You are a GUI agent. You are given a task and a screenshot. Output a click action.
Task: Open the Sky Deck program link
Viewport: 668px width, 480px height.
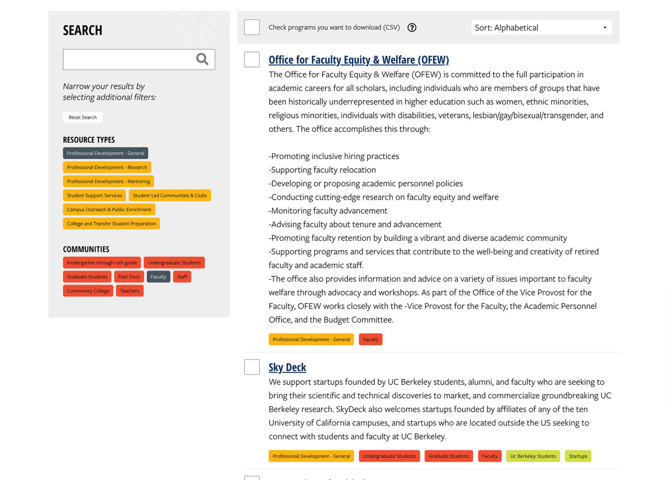point(287,367)
